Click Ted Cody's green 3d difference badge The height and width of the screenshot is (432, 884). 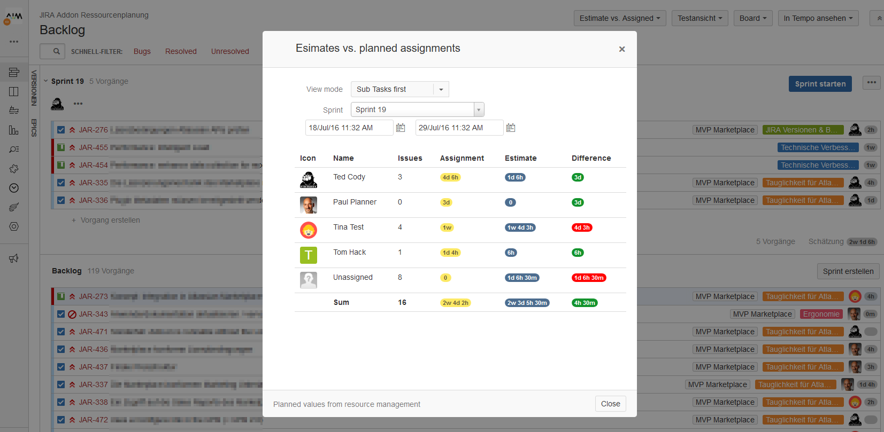578,177
